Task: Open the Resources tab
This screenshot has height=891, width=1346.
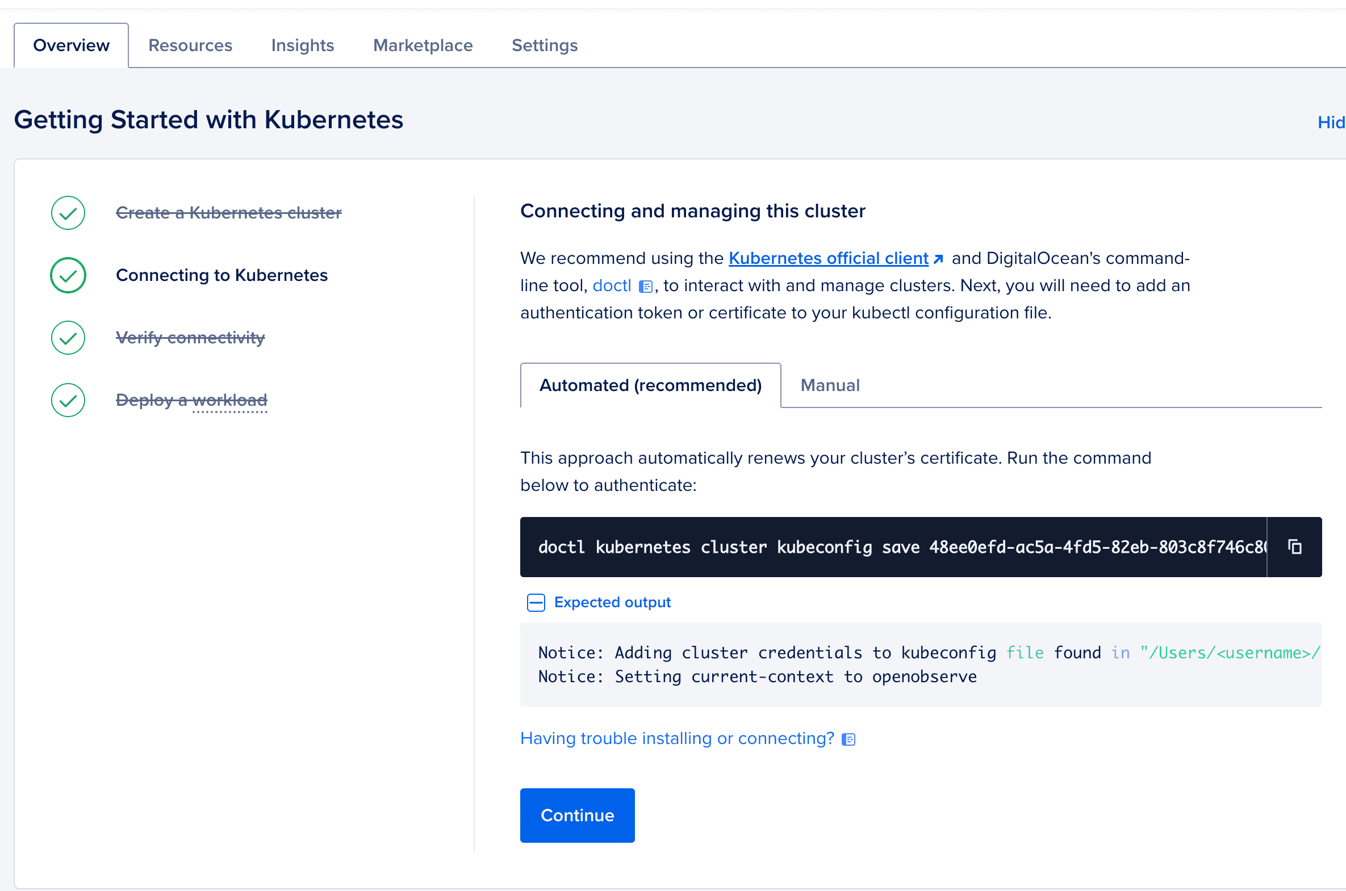Action: 190,45
